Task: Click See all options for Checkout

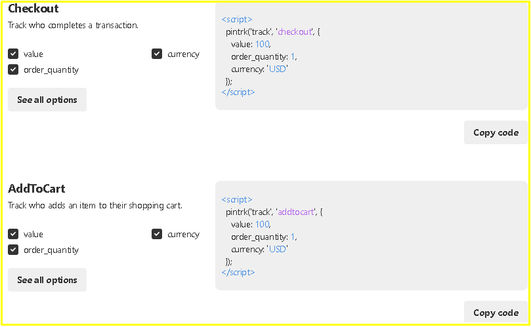Action: (x=47, y=100)
